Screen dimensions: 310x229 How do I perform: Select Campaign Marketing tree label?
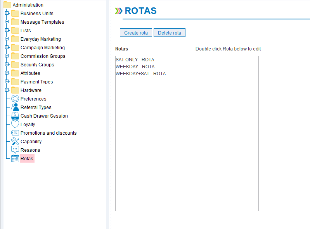(43, 47)
